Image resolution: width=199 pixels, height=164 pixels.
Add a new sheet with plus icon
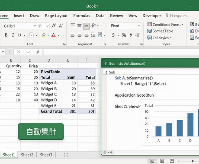click(x=66, y=155)
